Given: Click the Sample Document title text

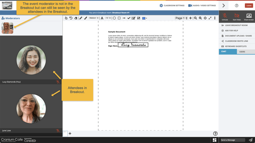Looking at the screenshot, I should click(117, 32).
